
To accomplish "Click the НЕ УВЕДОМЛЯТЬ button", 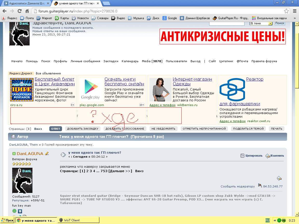I will click(163, 129).
